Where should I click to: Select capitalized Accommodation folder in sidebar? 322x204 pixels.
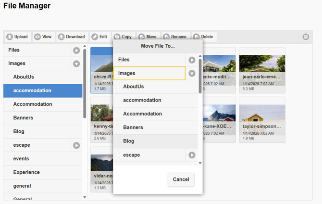[x=43, y=104]
